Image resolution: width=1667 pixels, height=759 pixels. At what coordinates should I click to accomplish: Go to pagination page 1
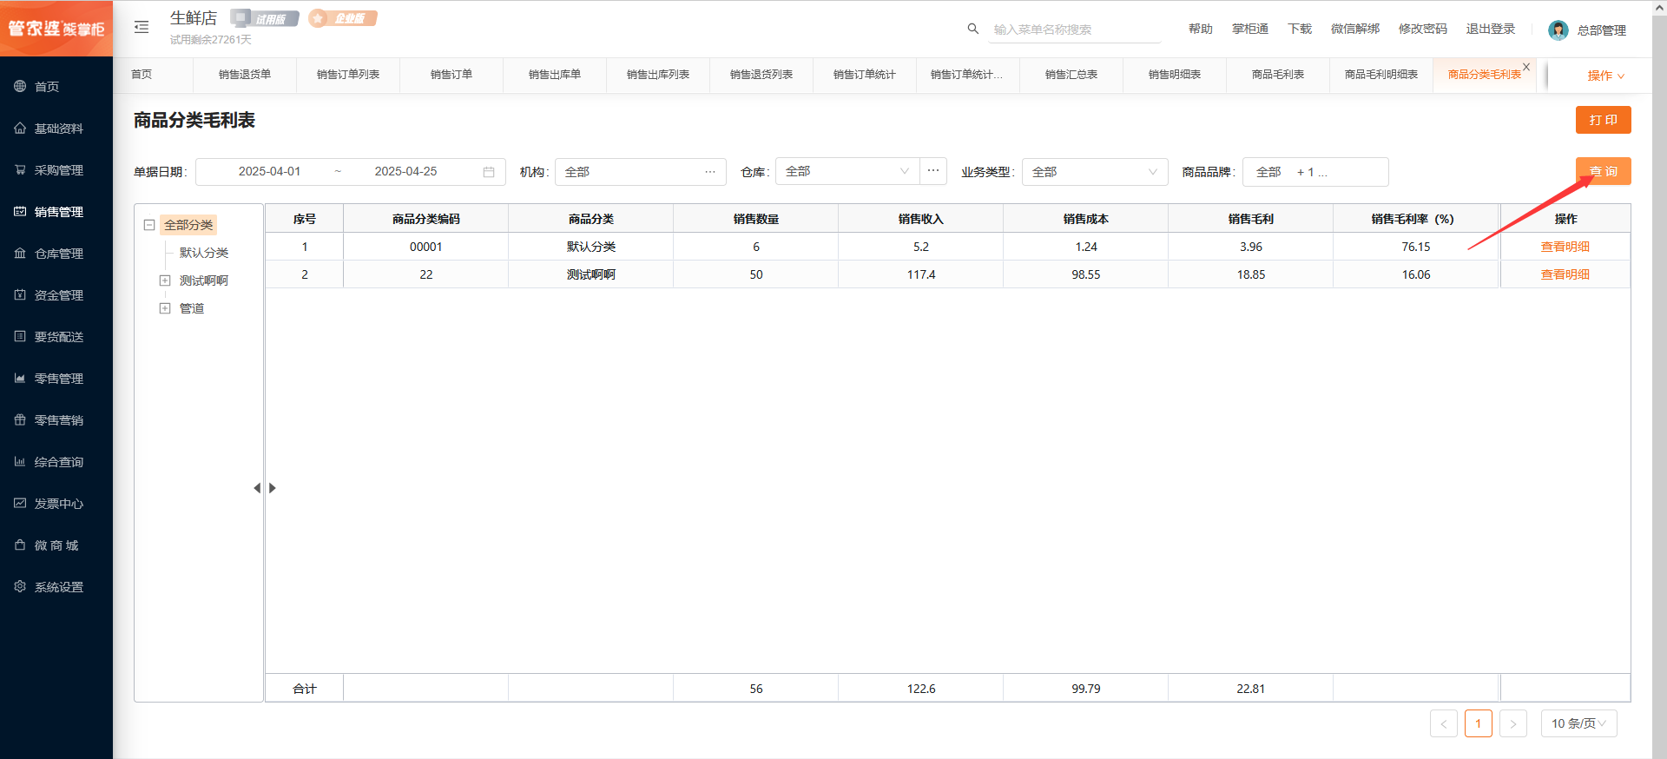point(1479,723)
